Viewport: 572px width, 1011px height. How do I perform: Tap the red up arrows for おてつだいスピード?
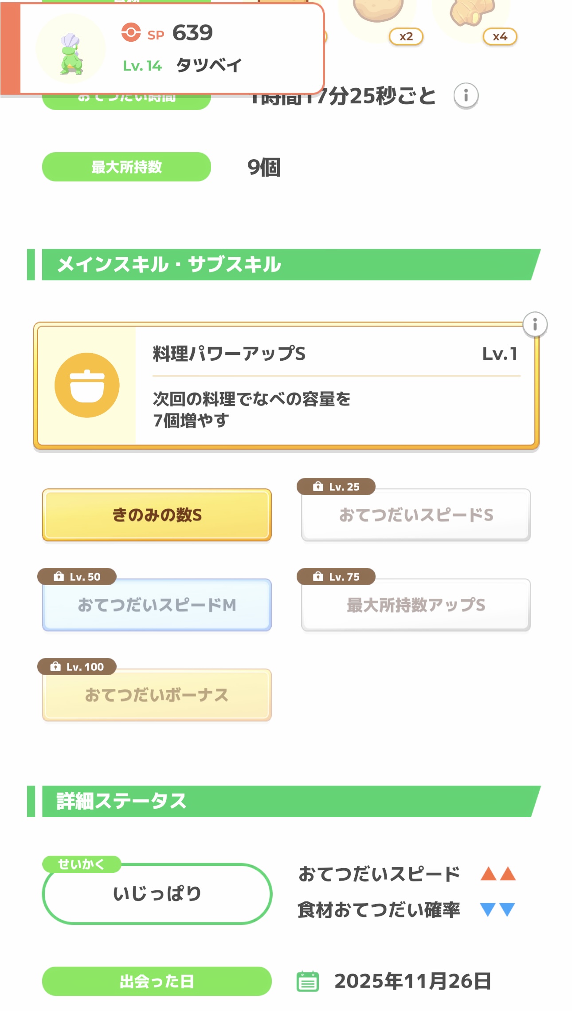point(498,873)
